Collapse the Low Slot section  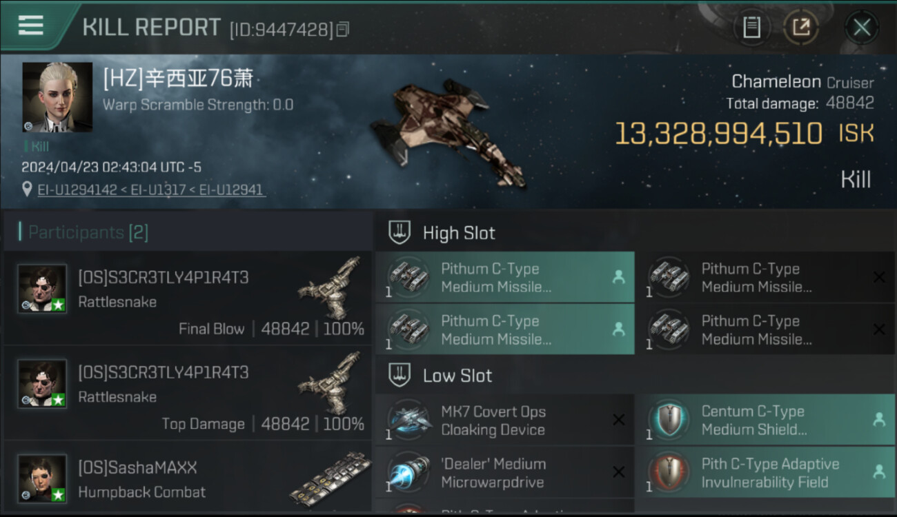pyautogui.click(x=457, y=376)
